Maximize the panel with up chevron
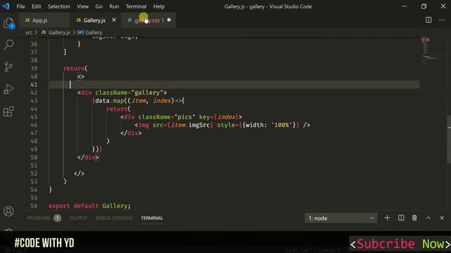451x253 pixels. (428, 218)
